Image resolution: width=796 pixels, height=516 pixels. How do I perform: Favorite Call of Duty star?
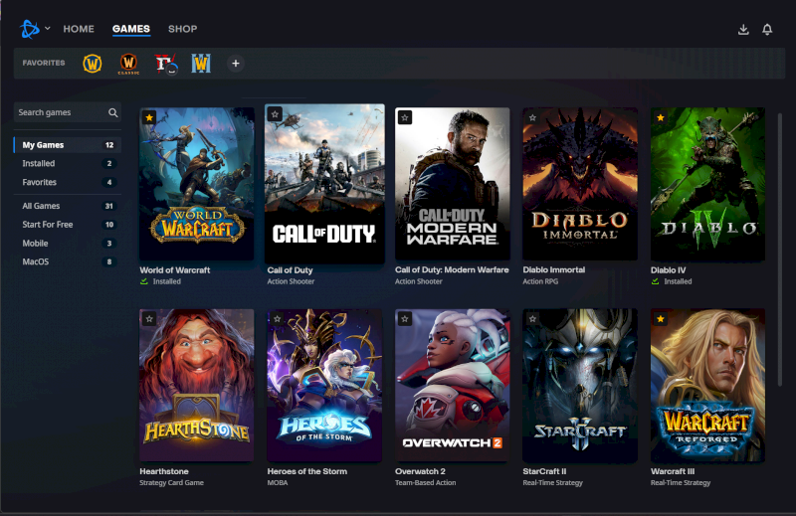click(275, 114)
